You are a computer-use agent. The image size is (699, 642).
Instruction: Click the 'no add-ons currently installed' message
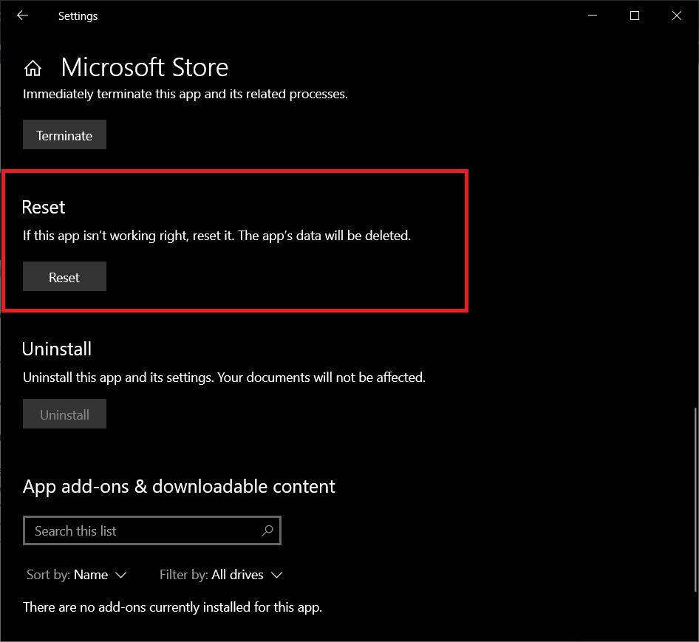[x=172, y=607]
